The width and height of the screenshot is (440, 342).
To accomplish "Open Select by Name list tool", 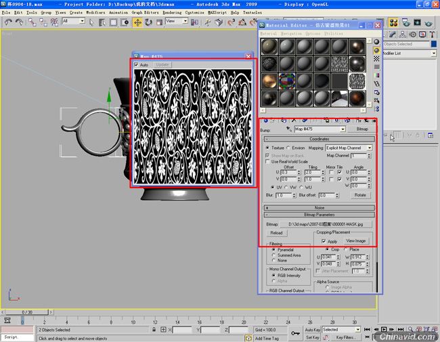I will coord(102,22).
